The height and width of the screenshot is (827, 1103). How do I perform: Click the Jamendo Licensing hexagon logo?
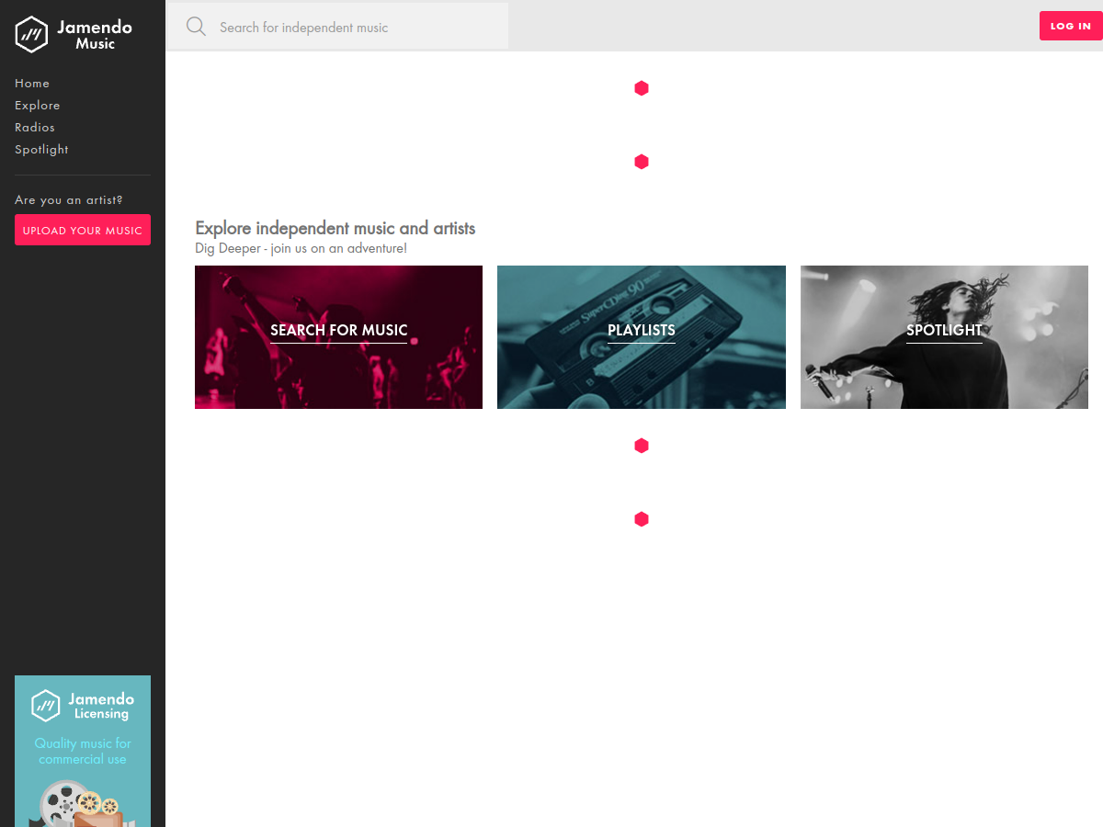point(46,706)
